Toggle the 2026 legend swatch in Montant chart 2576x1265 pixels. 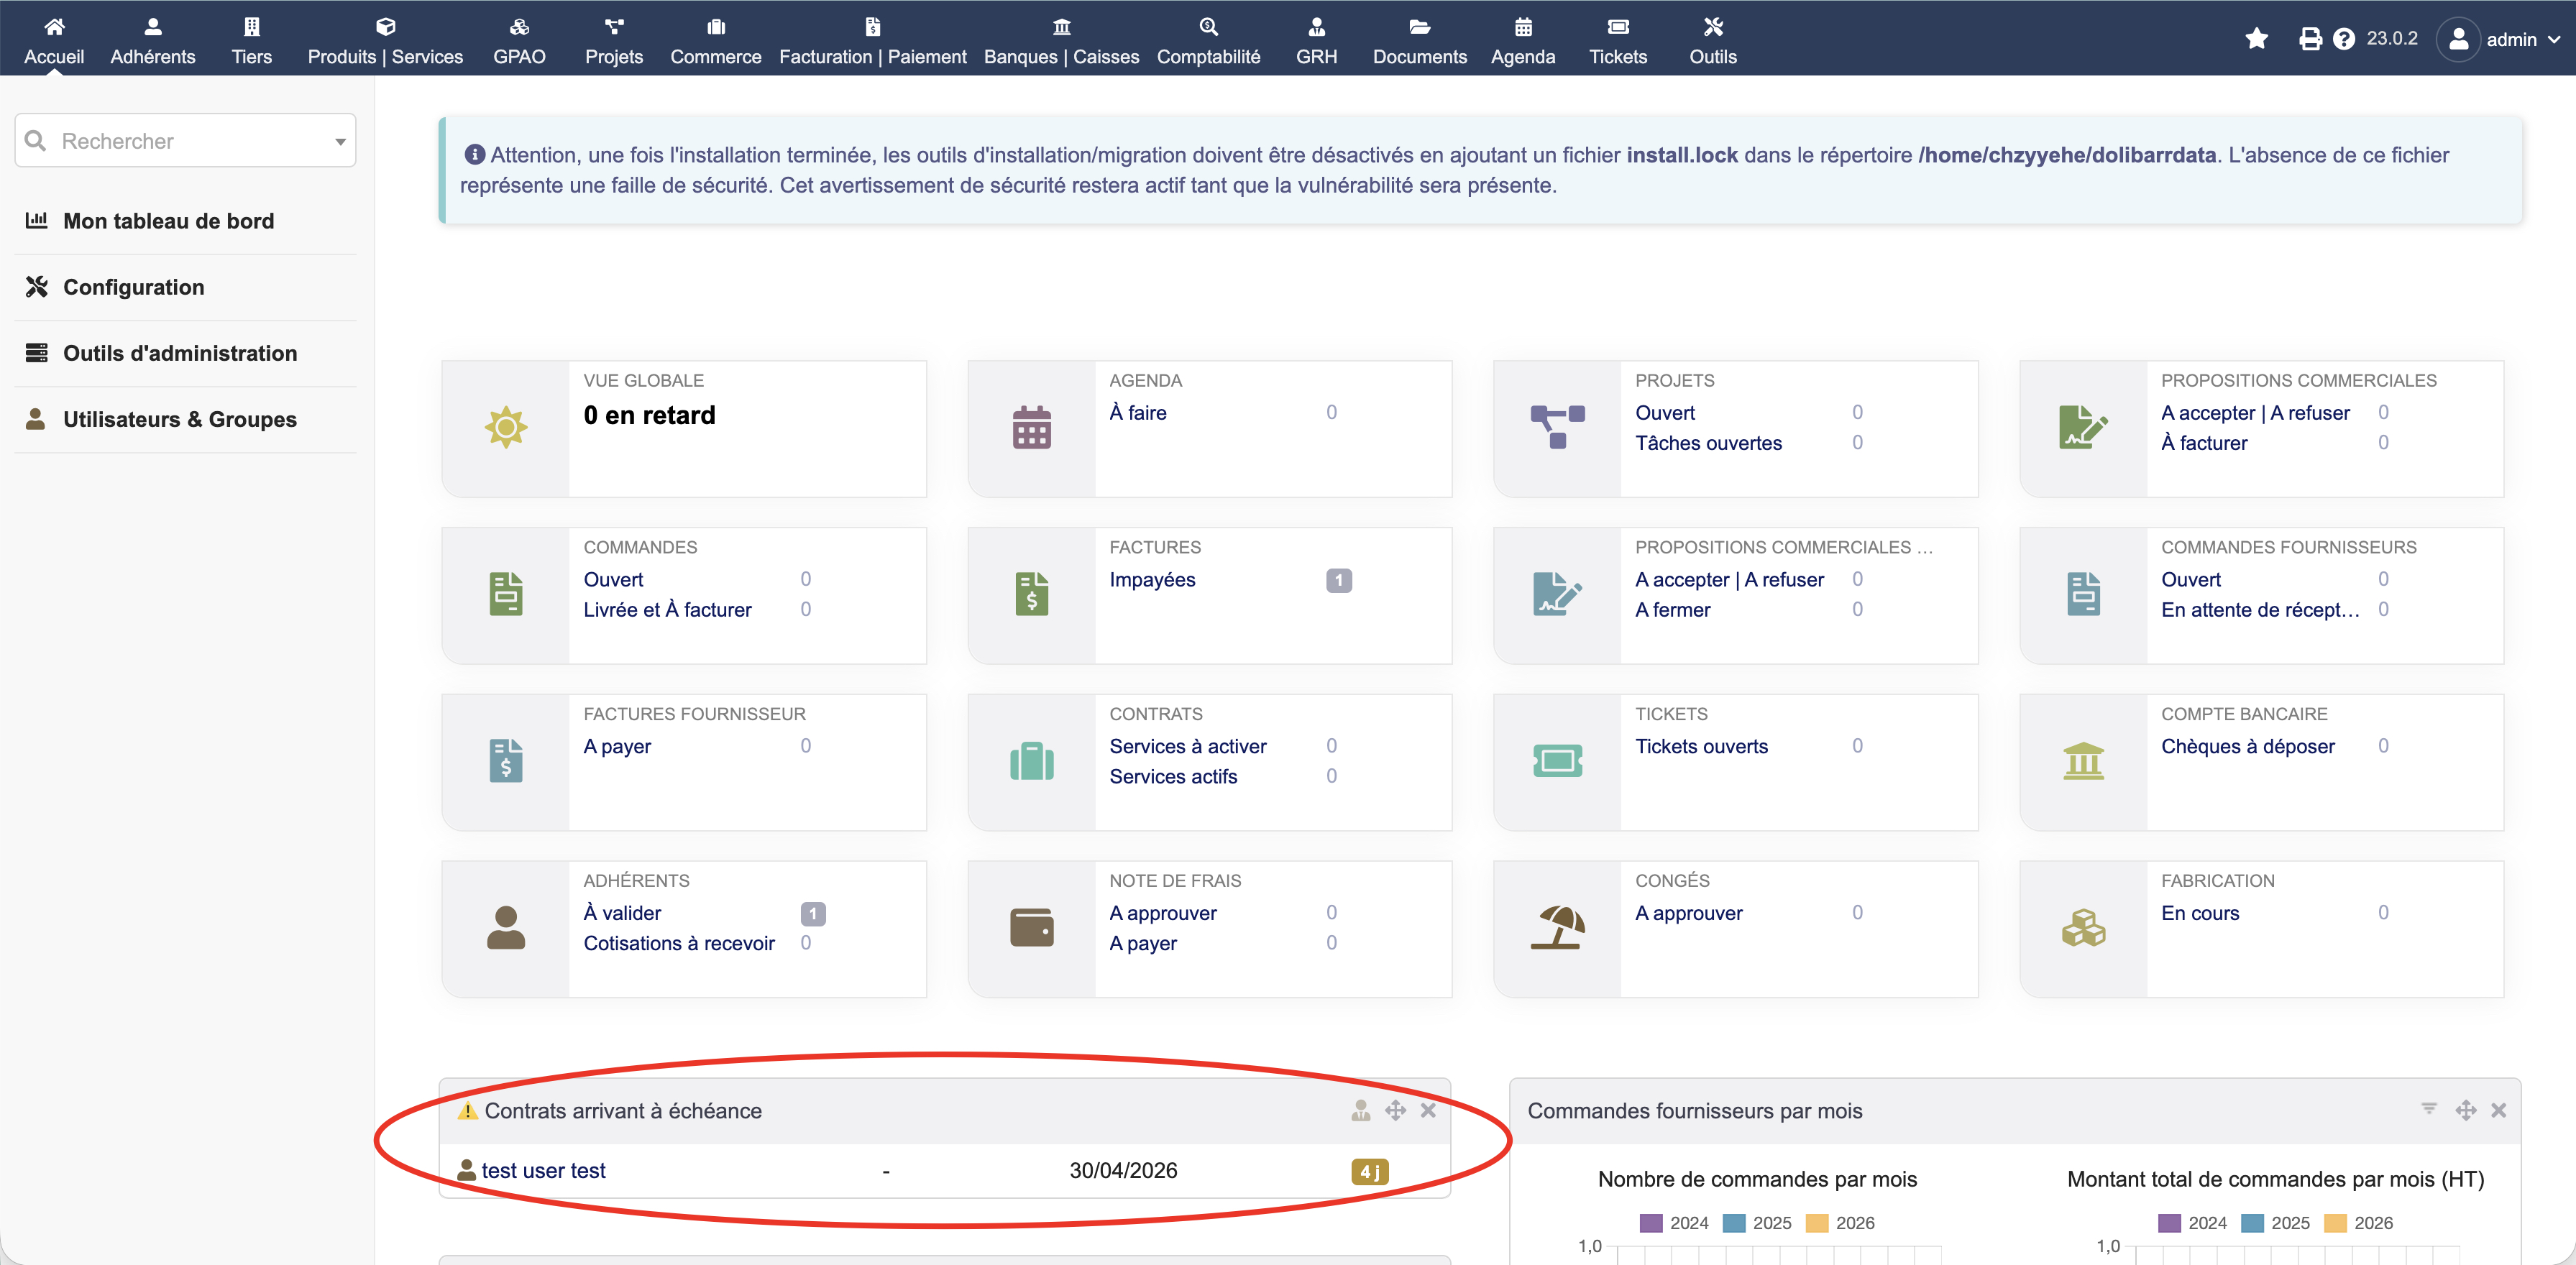pyautogui.click(x=2335, y=1223)
